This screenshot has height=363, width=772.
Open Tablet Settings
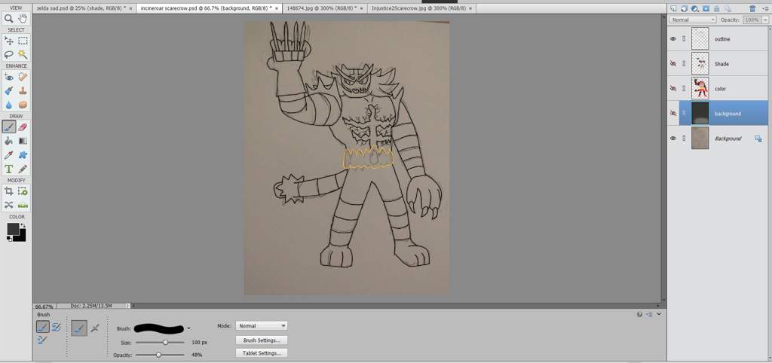[x=262, y=353]
